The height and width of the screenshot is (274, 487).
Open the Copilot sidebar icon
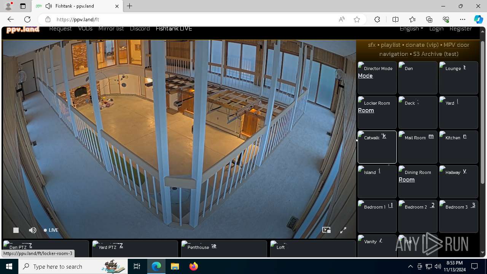click(479, 19)
